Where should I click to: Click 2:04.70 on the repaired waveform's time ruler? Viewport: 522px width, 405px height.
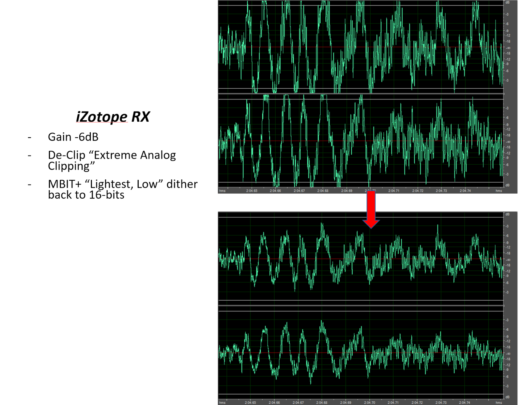[370, 403]
